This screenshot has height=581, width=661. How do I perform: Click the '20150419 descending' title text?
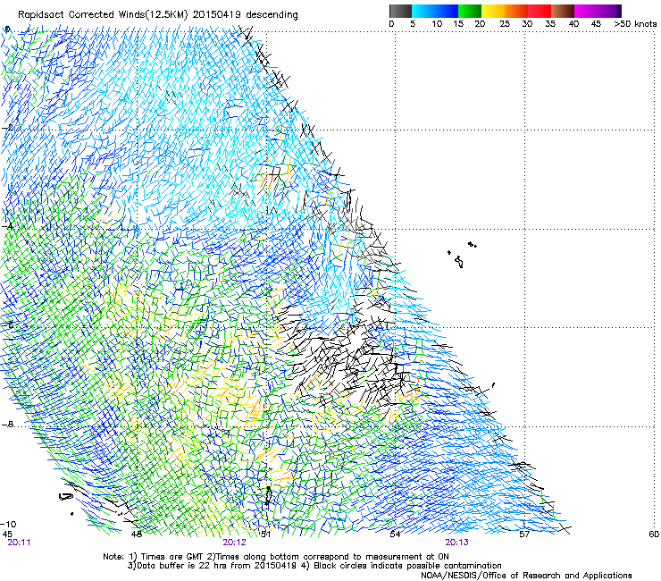coord(246,15)
